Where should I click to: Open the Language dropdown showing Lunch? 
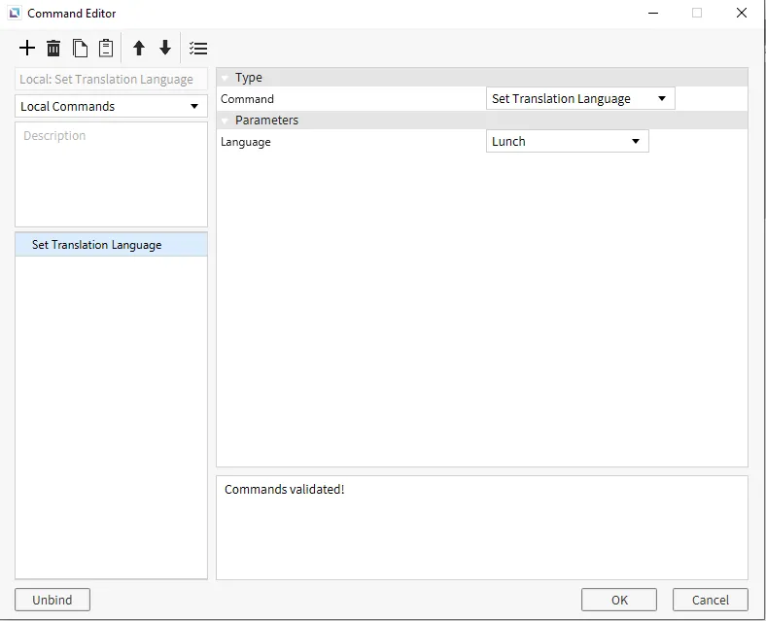(x=567, y=141)
